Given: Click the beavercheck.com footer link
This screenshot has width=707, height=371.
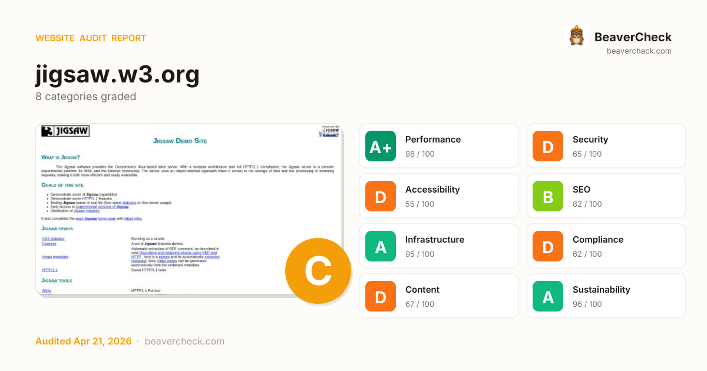Looking at the screenshot, I should point(184,342).
